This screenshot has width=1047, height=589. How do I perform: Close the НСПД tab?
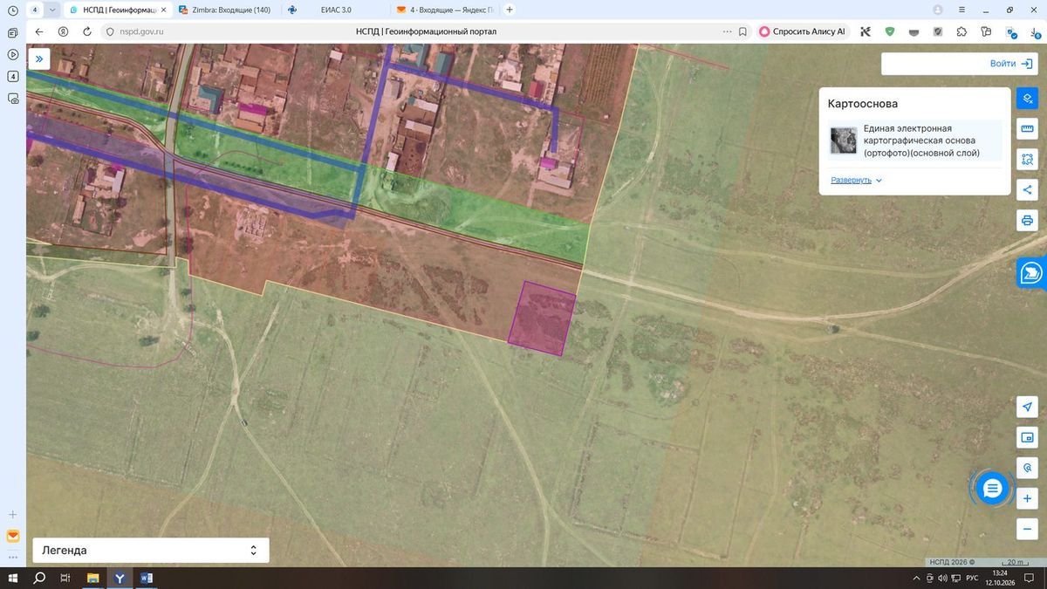click(163, 10)
